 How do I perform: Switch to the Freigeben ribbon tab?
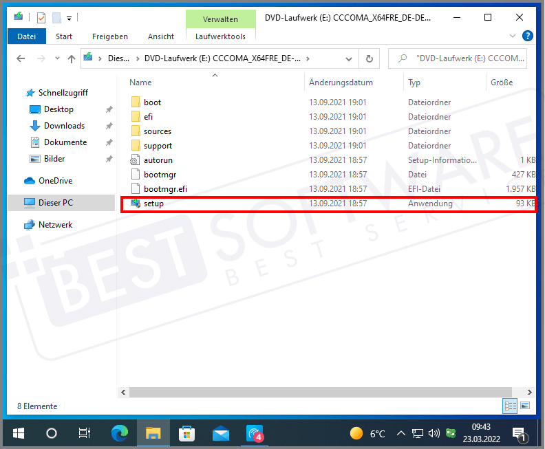tap(110, 36)
